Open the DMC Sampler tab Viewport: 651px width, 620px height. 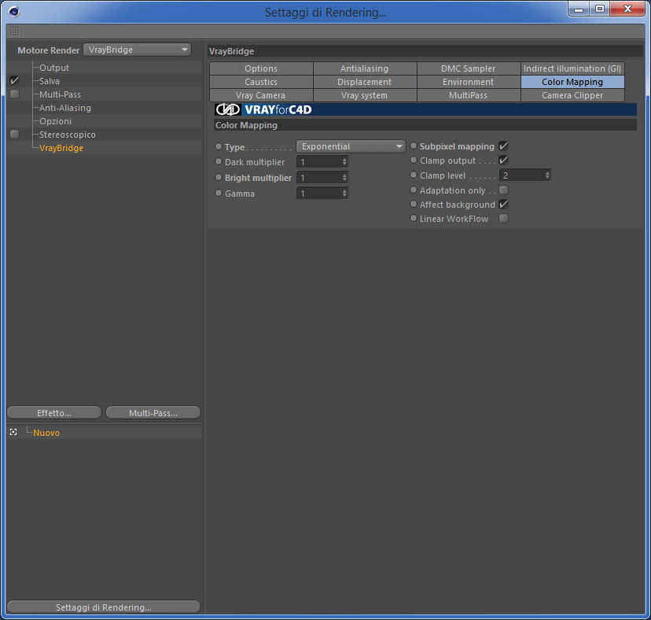(x=469, y=68)
